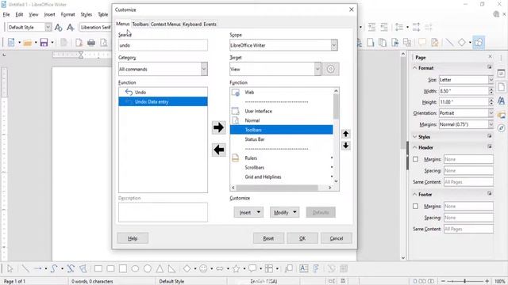Click the Open folder icon in Writer toolbar
The height and width of the screenshot is (285, 508).
[28, 42]
